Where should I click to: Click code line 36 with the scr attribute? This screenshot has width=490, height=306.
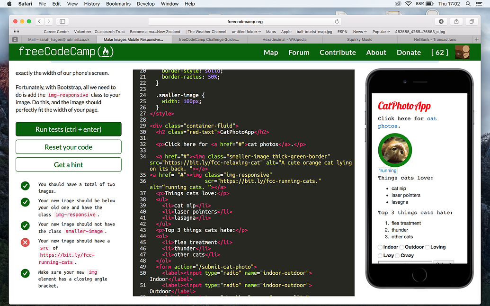pyautogui.click(x=263, y=181)
